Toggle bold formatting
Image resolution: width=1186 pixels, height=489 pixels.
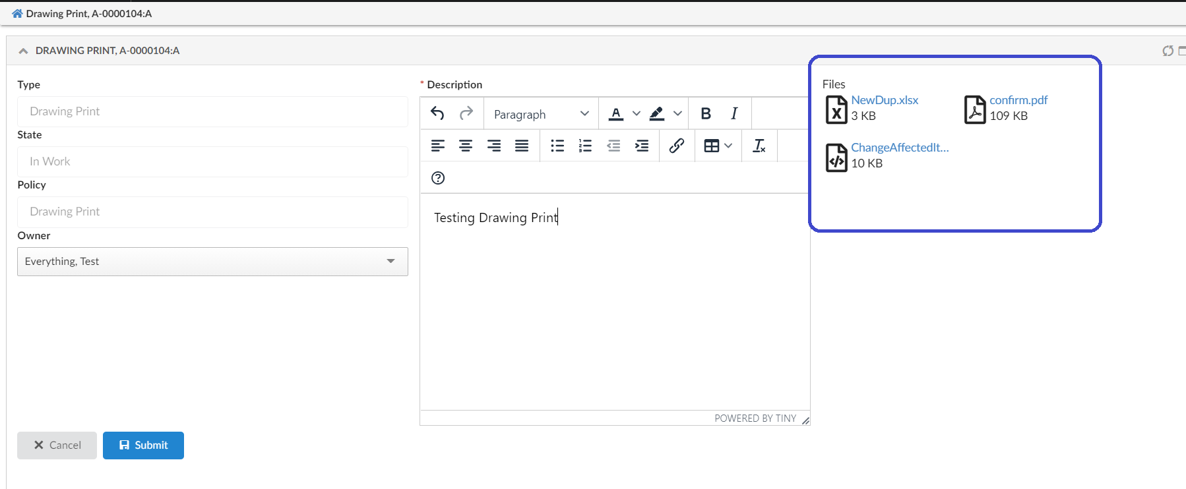(706, 113)
